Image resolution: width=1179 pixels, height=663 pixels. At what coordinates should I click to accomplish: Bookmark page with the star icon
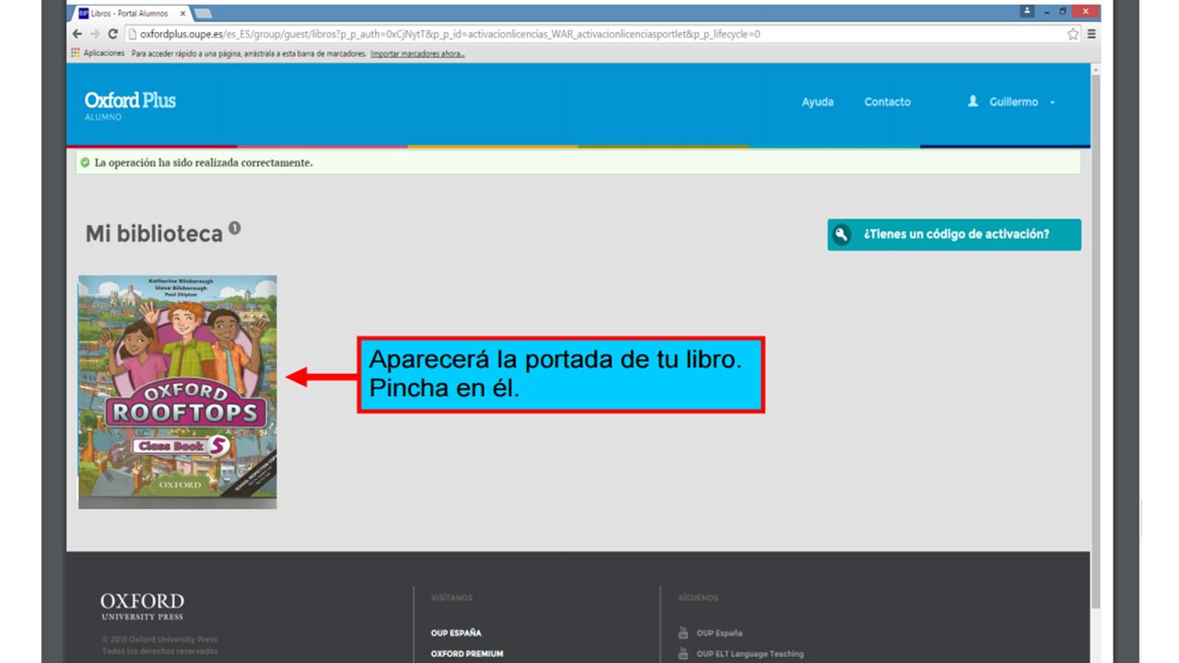[x=1073, y=34]
